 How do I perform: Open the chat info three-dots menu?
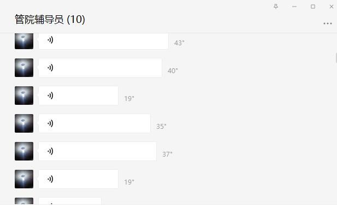click(x=328, y=23)
